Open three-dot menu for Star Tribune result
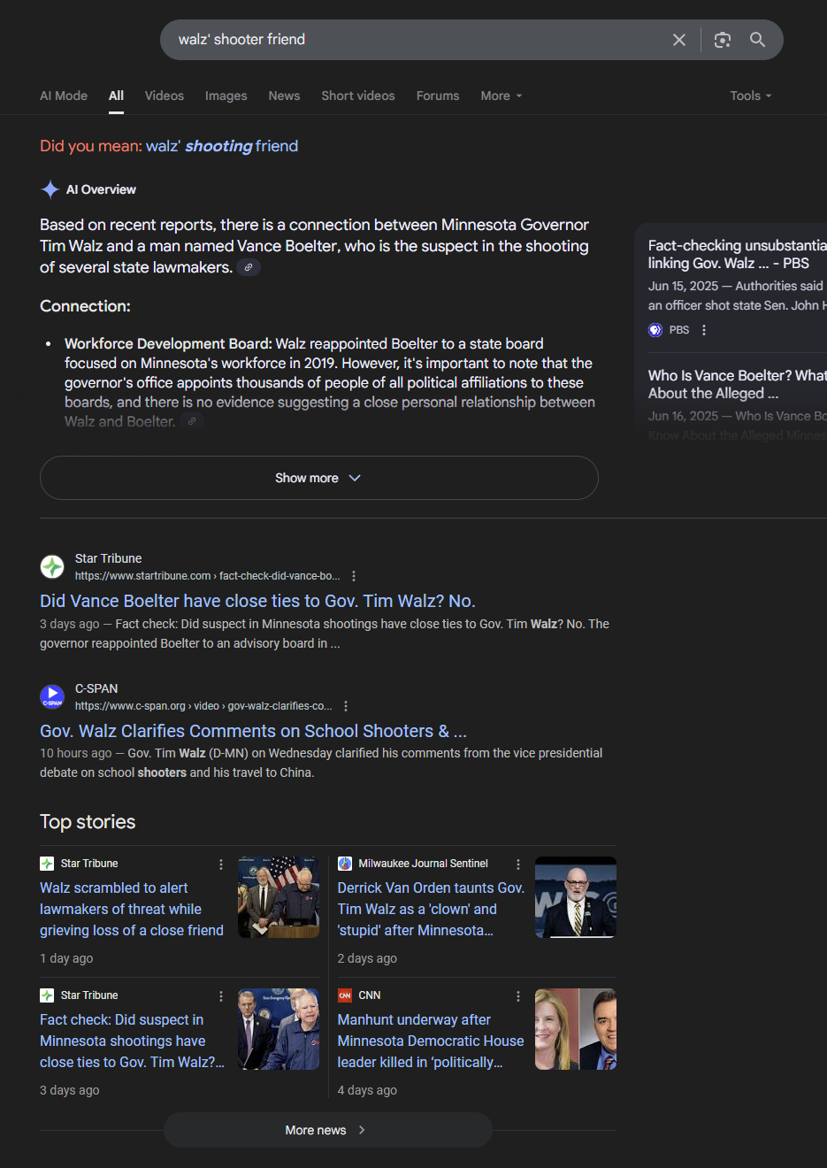This screenshot has width=827, height=1168. click(x=354, y=576)
